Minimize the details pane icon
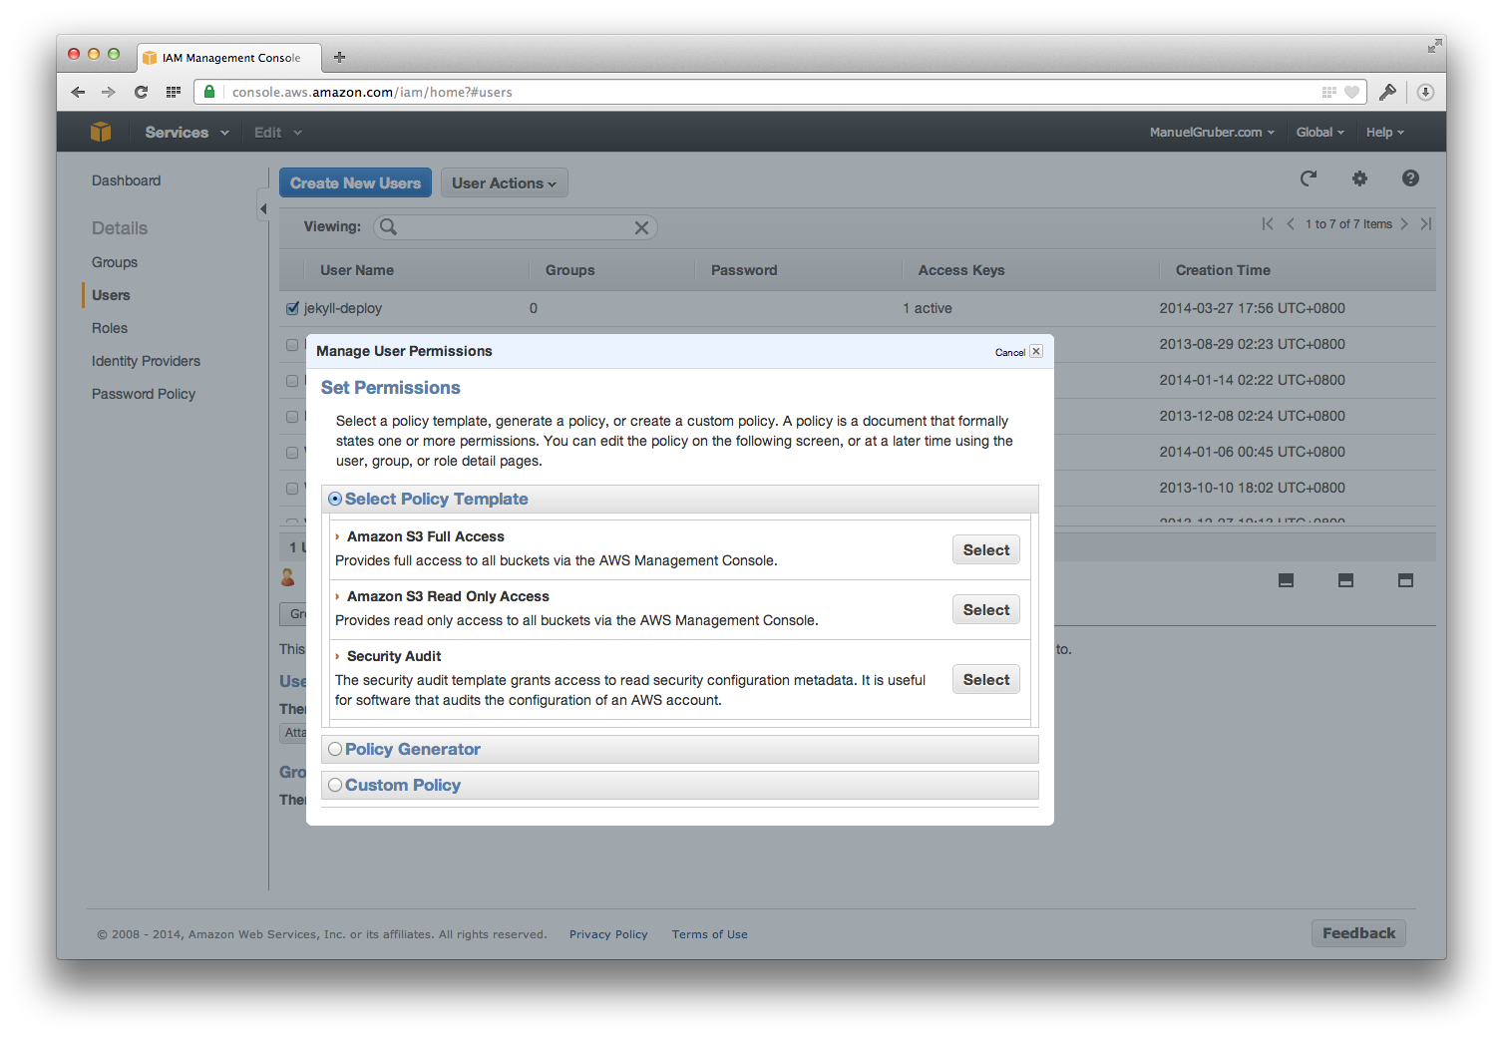The height and width of the screenshot is (1038, 1503). click(1286, 580)
